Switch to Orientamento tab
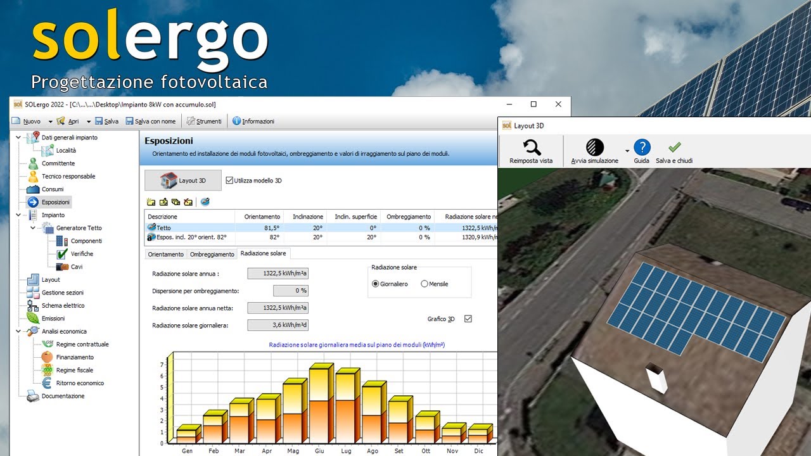 coord(165,254)
